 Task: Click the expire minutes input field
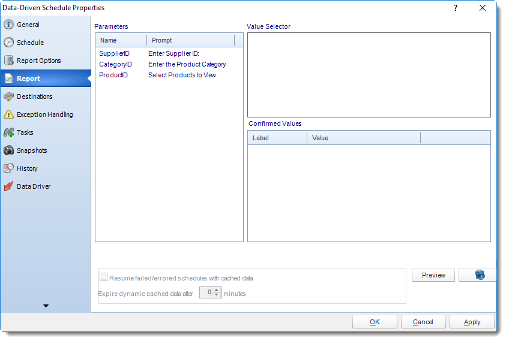coord(206,292)
